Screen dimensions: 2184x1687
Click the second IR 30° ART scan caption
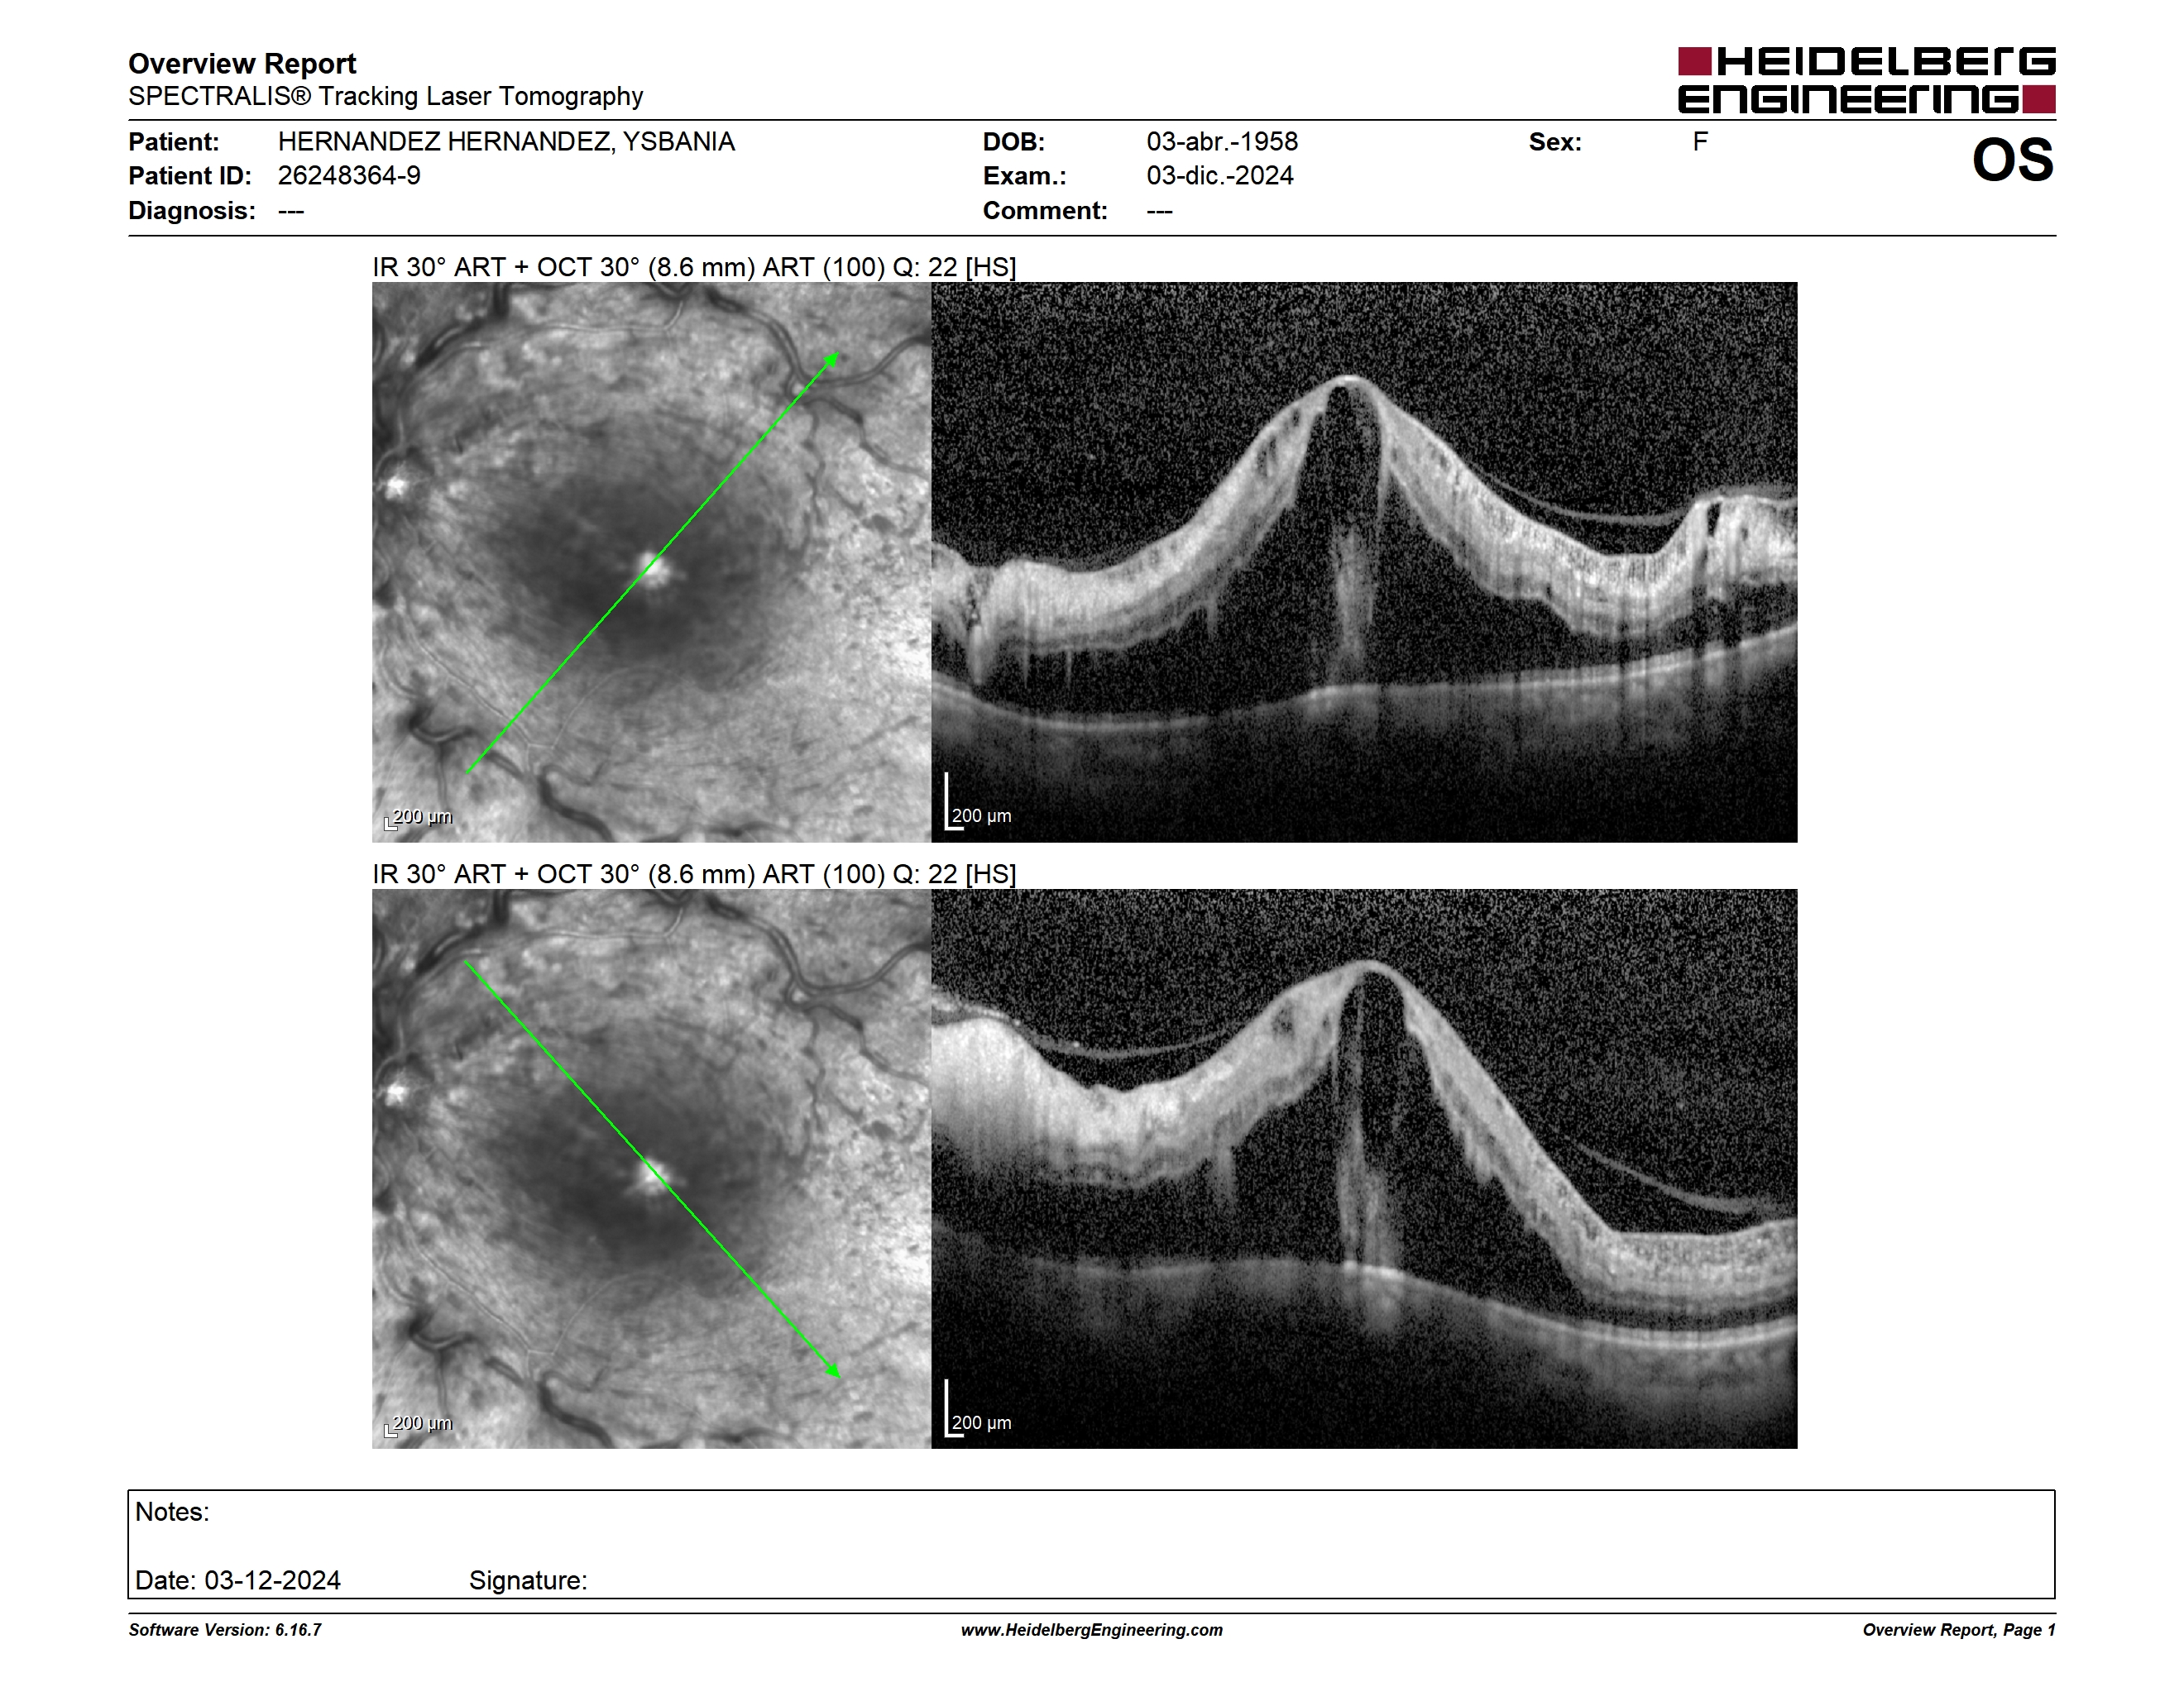(694, 873)
